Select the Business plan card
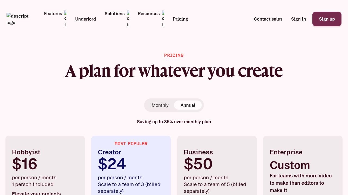The width and height of the screenshot is (348, 195). coord(217,165)
